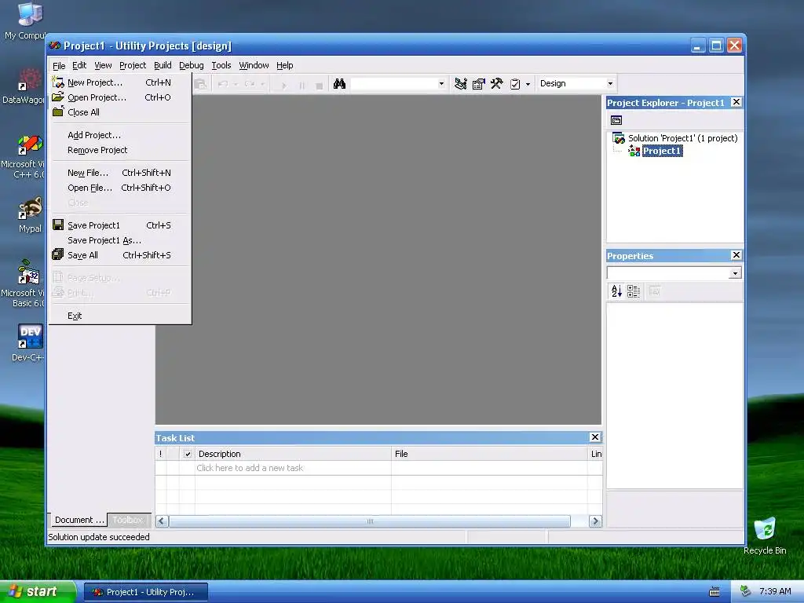Click the New Project icon in File menu
Image resolution: width=804 pixels, height=603 pixels.
point(58,82)
